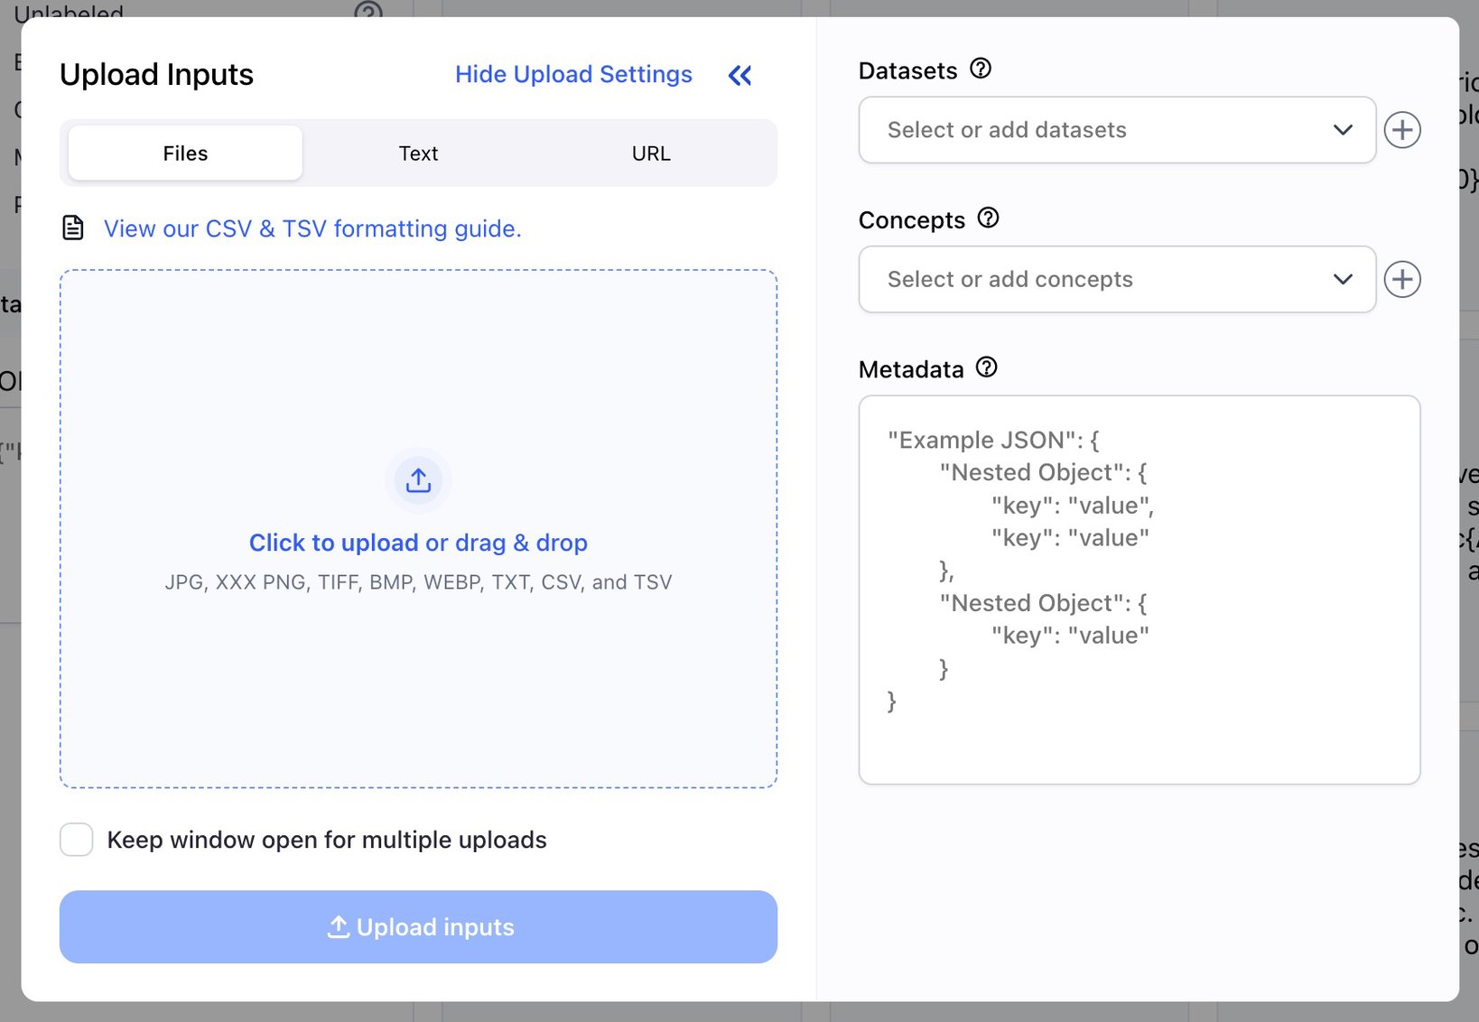Open the CSV & TSV formatting guide link
The image size is (1479, 1022).
(x=312, y=229)
